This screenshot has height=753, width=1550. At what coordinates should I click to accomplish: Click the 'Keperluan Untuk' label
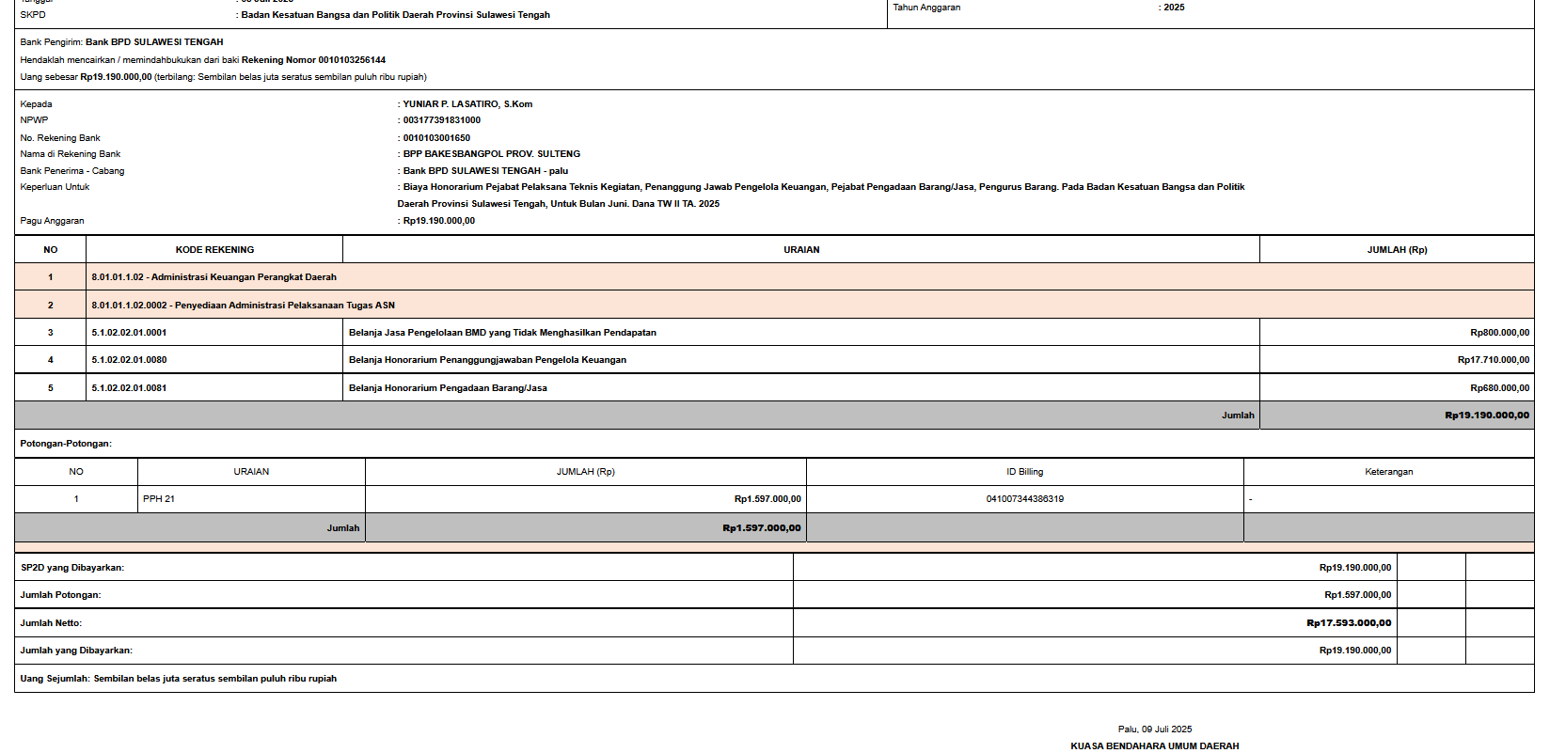tap(55, 187)
